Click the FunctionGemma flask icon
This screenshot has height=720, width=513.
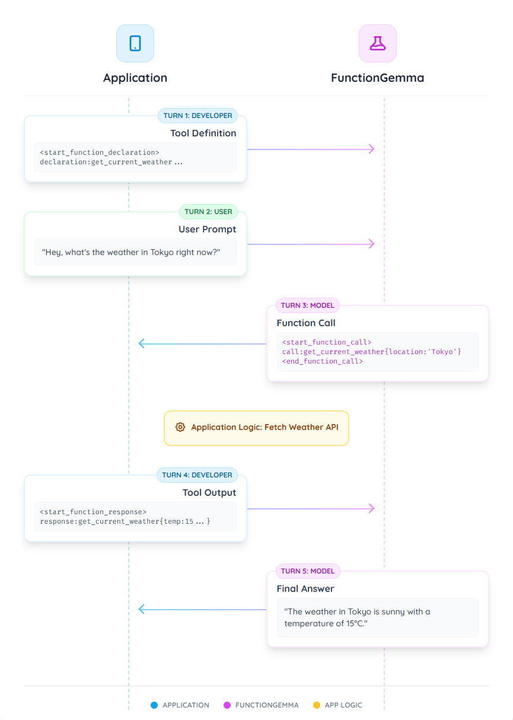click(x=377, y=43)
